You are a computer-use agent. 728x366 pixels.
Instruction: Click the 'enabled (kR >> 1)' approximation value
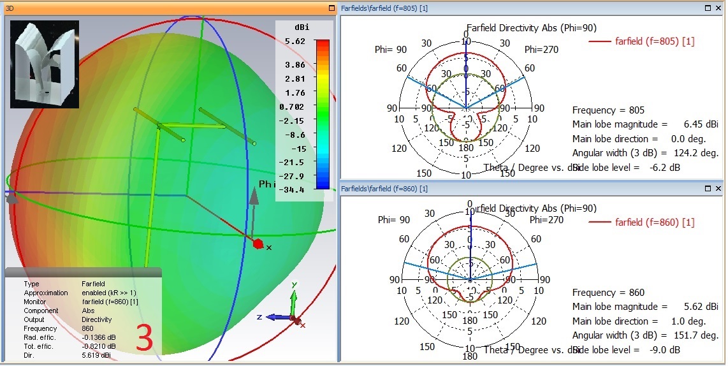108,293
